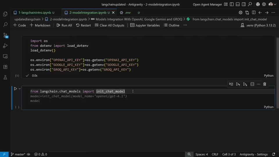Image resolution: width=279 pixels, height=157 pixels.
Task: Add a new Markdown cell
Action: (40, 25)
